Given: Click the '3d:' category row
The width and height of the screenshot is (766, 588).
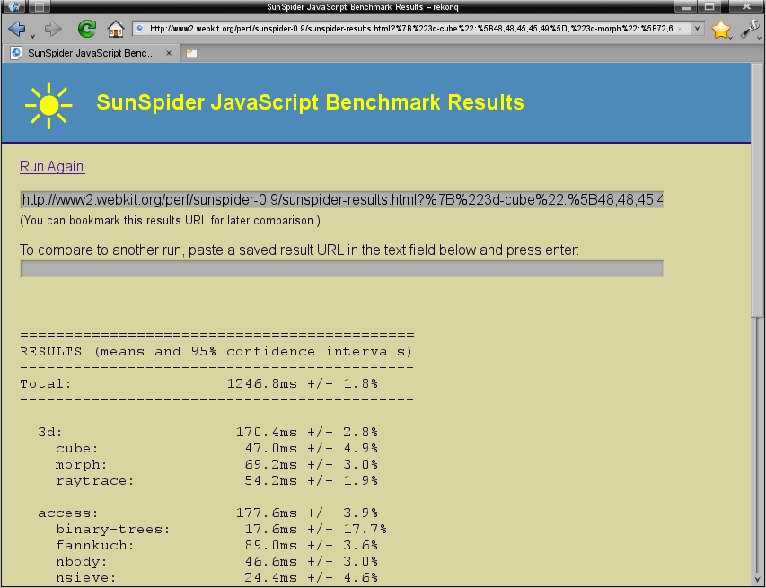Looking at the screenshot, I should (207, 432).
